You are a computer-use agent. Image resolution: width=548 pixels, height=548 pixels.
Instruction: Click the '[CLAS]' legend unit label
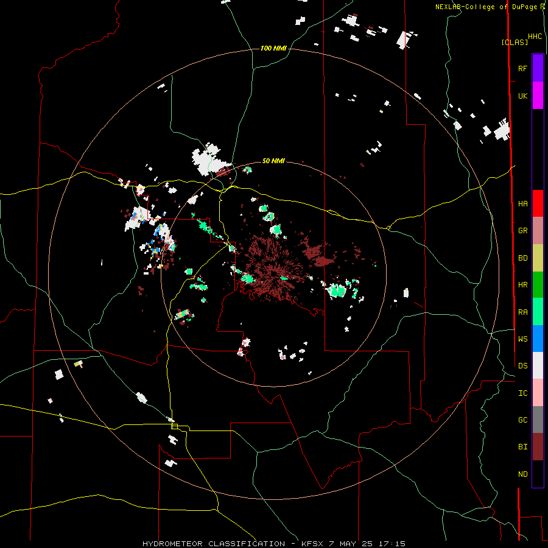pos(515,42)
